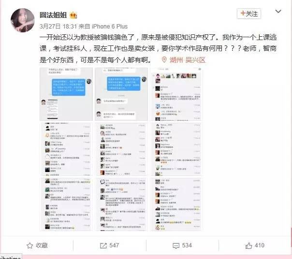Click the repost share icon
This screenshot has width=292, height=259.
103,245
